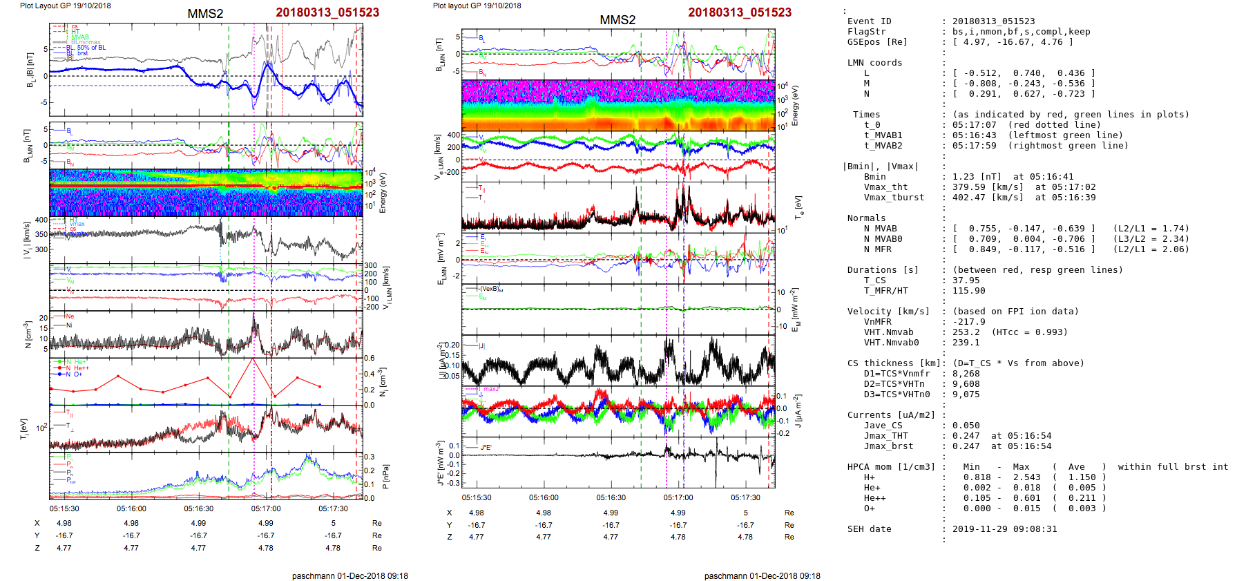The height and width of the screenshot is (581, 1246).
Task: Click the 05:16:30 time tick on right plot
Action: [611, 497]
